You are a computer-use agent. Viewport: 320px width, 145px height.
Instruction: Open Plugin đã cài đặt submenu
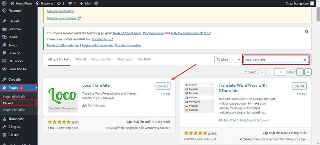click(x=14, y=96)
